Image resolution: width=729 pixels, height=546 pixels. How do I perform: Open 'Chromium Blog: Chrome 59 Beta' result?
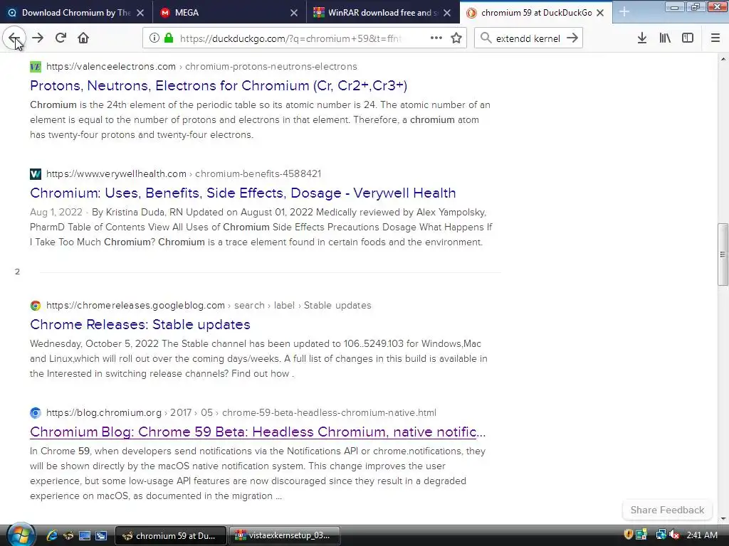258,432
